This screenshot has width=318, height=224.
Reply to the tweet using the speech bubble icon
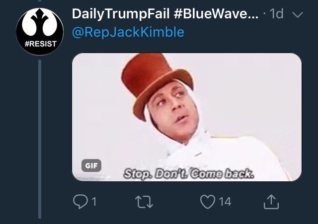pos(80,201)
